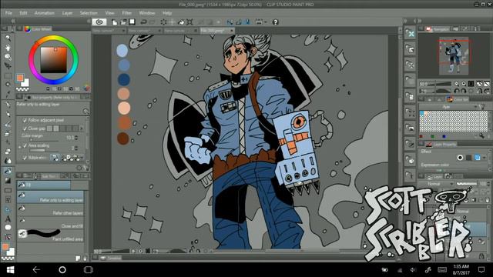Toggle Follow adjacent pixel checkbox
This screenshot has height=277, width=493.
click(x=25, y=120)
